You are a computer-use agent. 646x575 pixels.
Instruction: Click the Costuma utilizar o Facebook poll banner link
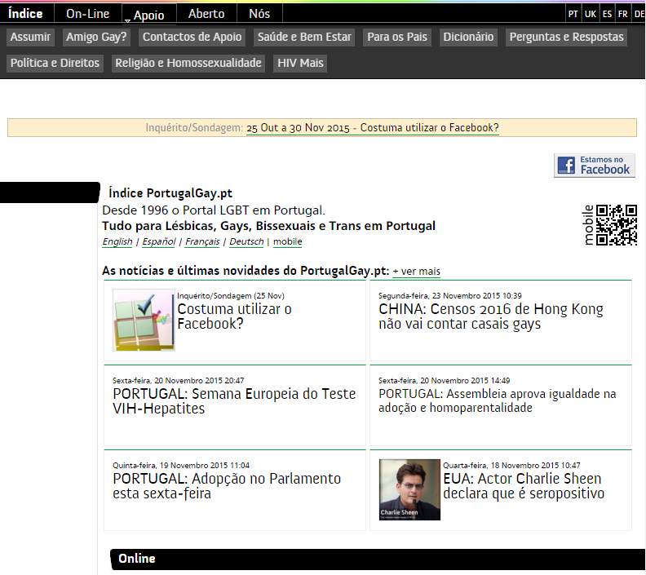(x=372, y=128)
